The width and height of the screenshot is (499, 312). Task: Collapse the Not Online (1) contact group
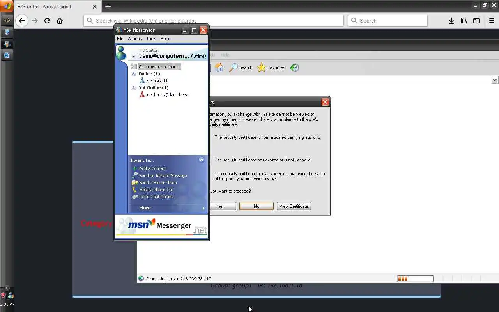(x=134, y=88)
